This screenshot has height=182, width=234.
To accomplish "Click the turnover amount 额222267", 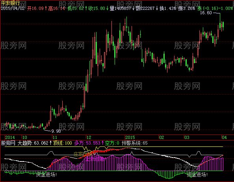I will pyautogui.click(x=145, y=8).
